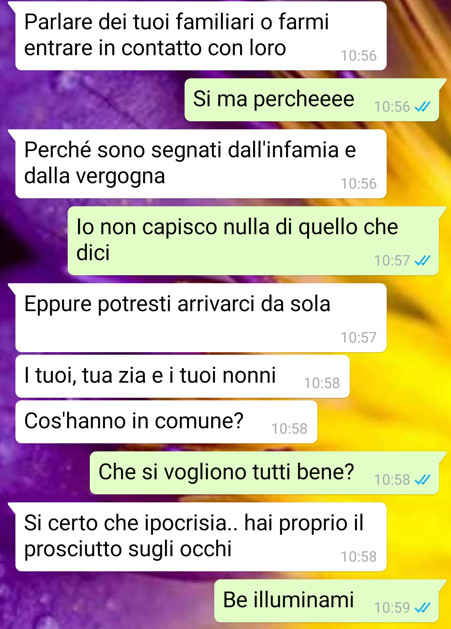Viewport: 451px width, 629px height.
Task: Tap the blue read ticks on 'Si ma percheeee'
Action: (x=422, y=107)
